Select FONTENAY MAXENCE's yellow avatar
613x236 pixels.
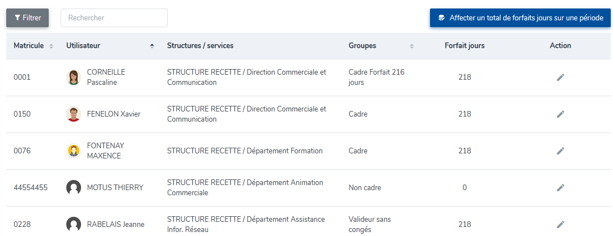[74, 151]
